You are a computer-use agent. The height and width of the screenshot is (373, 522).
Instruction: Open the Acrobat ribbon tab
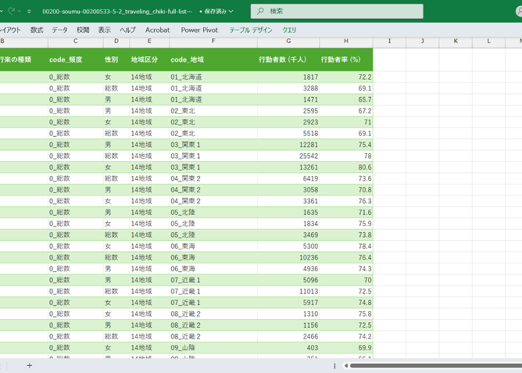pos(158,30)
